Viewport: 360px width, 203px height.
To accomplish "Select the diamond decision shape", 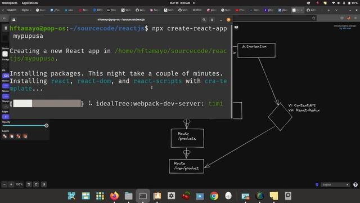I will click(280, 117).
